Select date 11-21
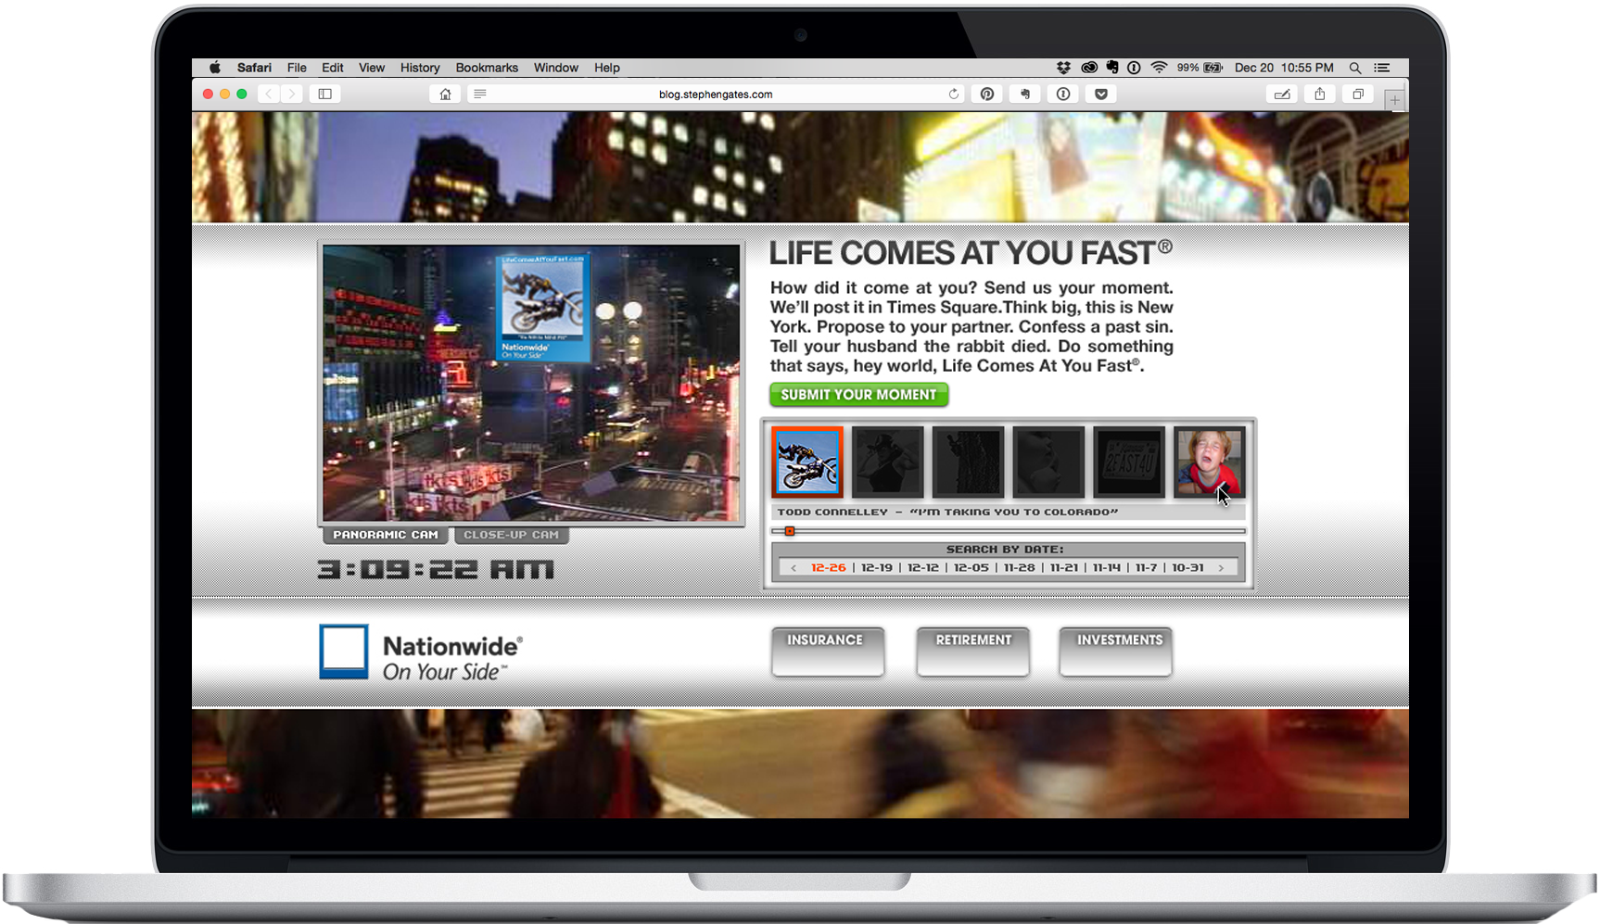Image resolution: width=1600 pixels, height=924 pixels. [x=1064, y=567]
